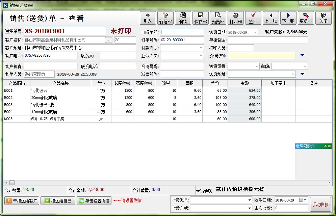Click the 自编单号 input field
Image resolution: width=336 pixels, height=216 pixels.
click(x=182, y=32)
